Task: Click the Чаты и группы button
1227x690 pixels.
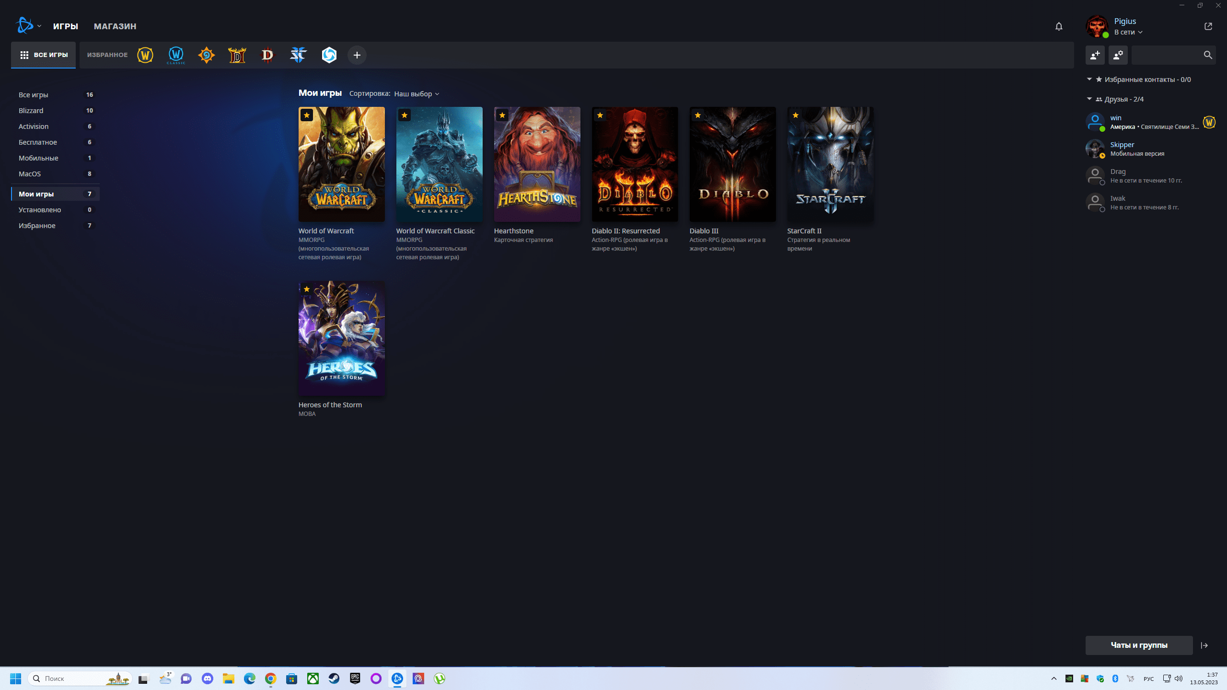Action: pyautogui.click(x=1139, y=645)
